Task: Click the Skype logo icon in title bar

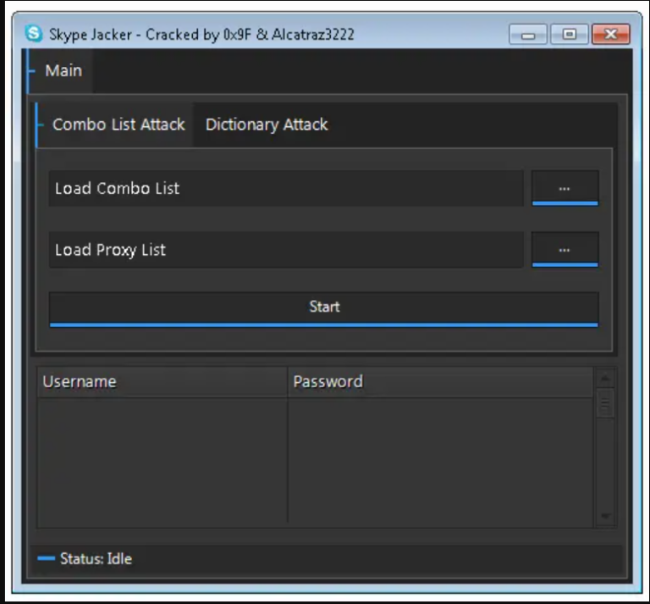Action: pos(34,34)
